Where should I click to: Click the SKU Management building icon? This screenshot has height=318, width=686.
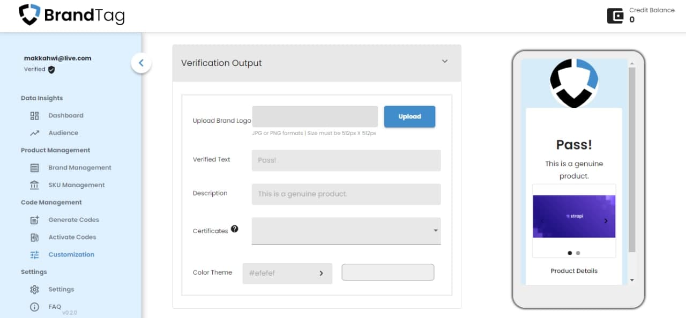point(34,185)
